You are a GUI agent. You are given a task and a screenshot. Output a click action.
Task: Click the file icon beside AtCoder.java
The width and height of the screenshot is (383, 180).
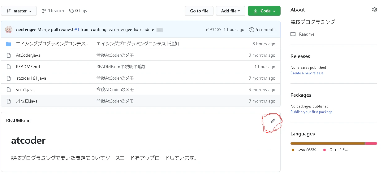click(9, 55)
